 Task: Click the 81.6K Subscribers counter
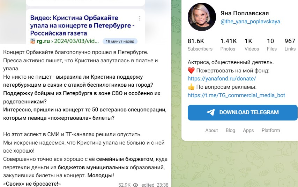click(x=200, y=45)
